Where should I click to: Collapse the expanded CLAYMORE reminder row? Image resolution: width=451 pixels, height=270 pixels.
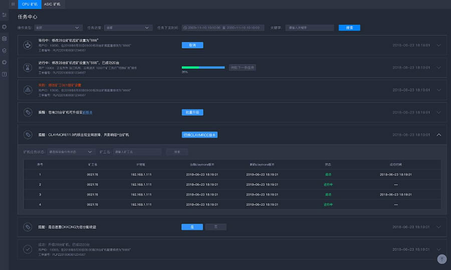[439, 135]
